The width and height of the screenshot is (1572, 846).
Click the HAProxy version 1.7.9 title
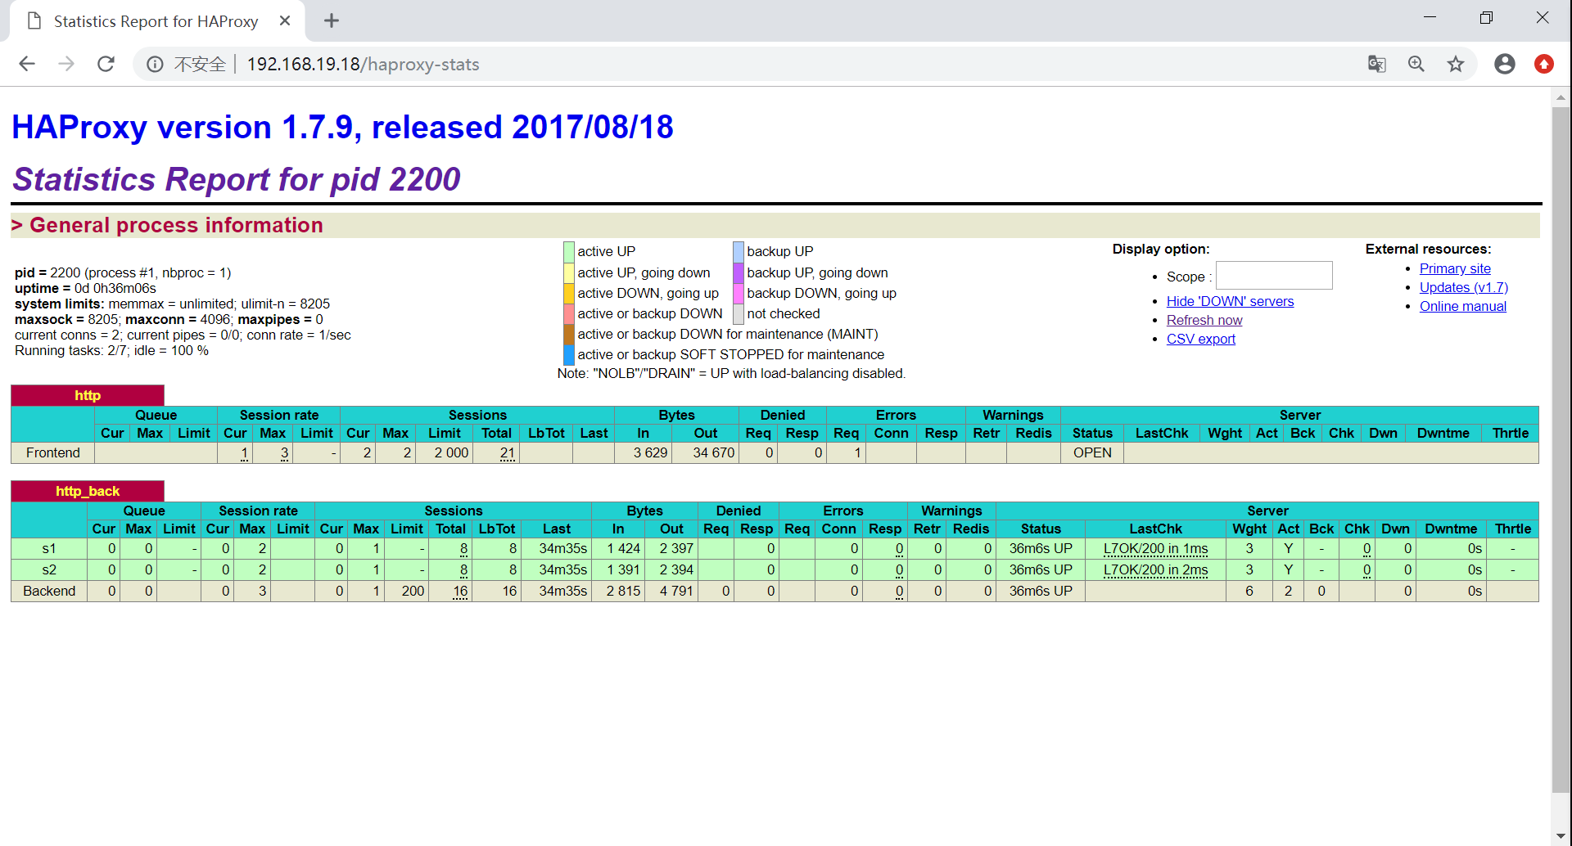(x=342, y=127)
